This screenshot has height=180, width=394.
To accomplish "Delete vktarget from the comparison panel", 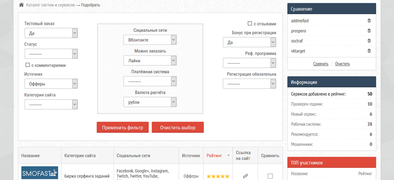I will (369, 51).
